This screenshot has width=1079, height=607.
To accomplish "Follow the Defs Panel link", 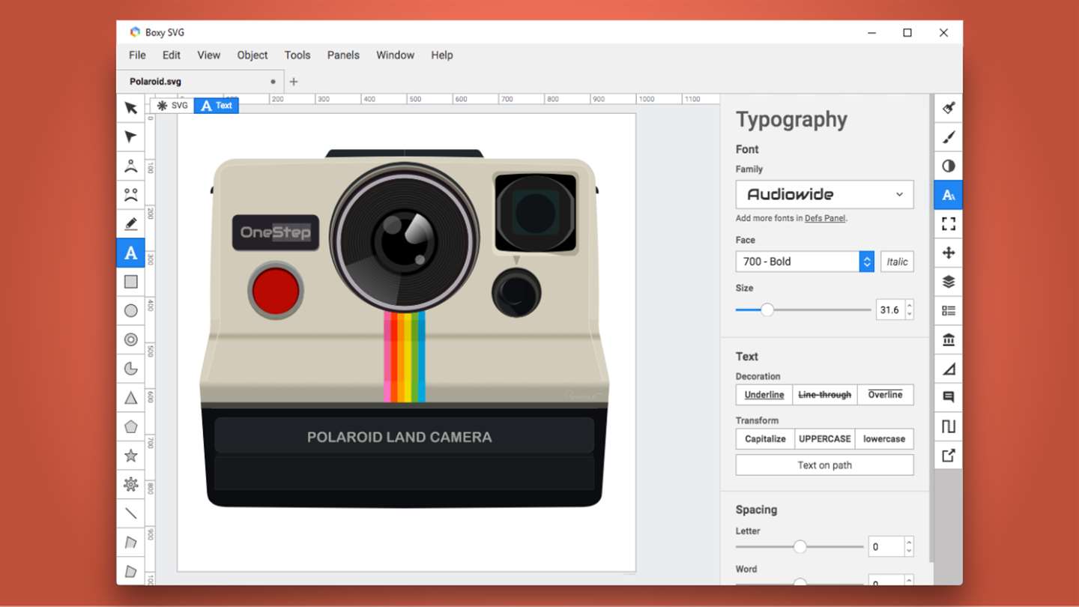I will tap(825, 219).
